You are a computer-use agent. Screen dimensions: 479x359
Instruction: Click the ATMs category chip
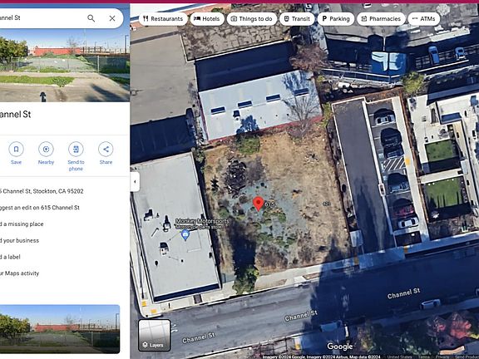point(424,19)
